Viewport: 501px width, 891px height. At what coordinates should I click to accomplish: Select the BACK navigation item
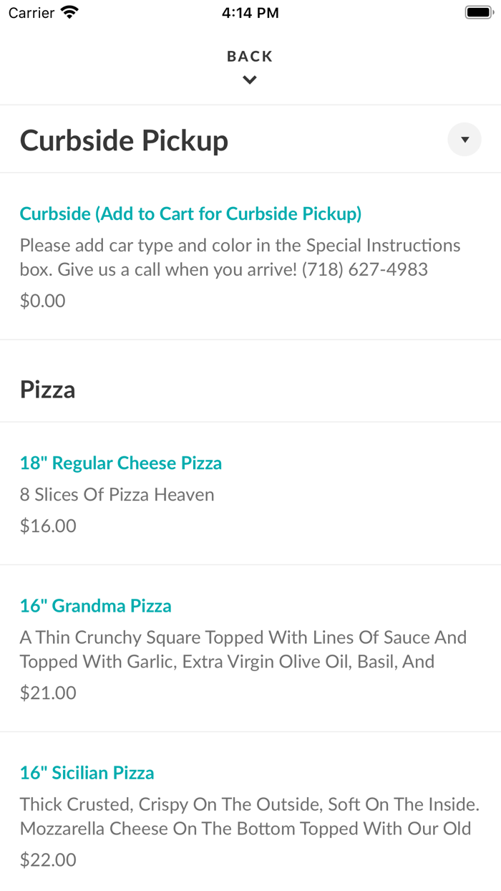coord(249,55)
